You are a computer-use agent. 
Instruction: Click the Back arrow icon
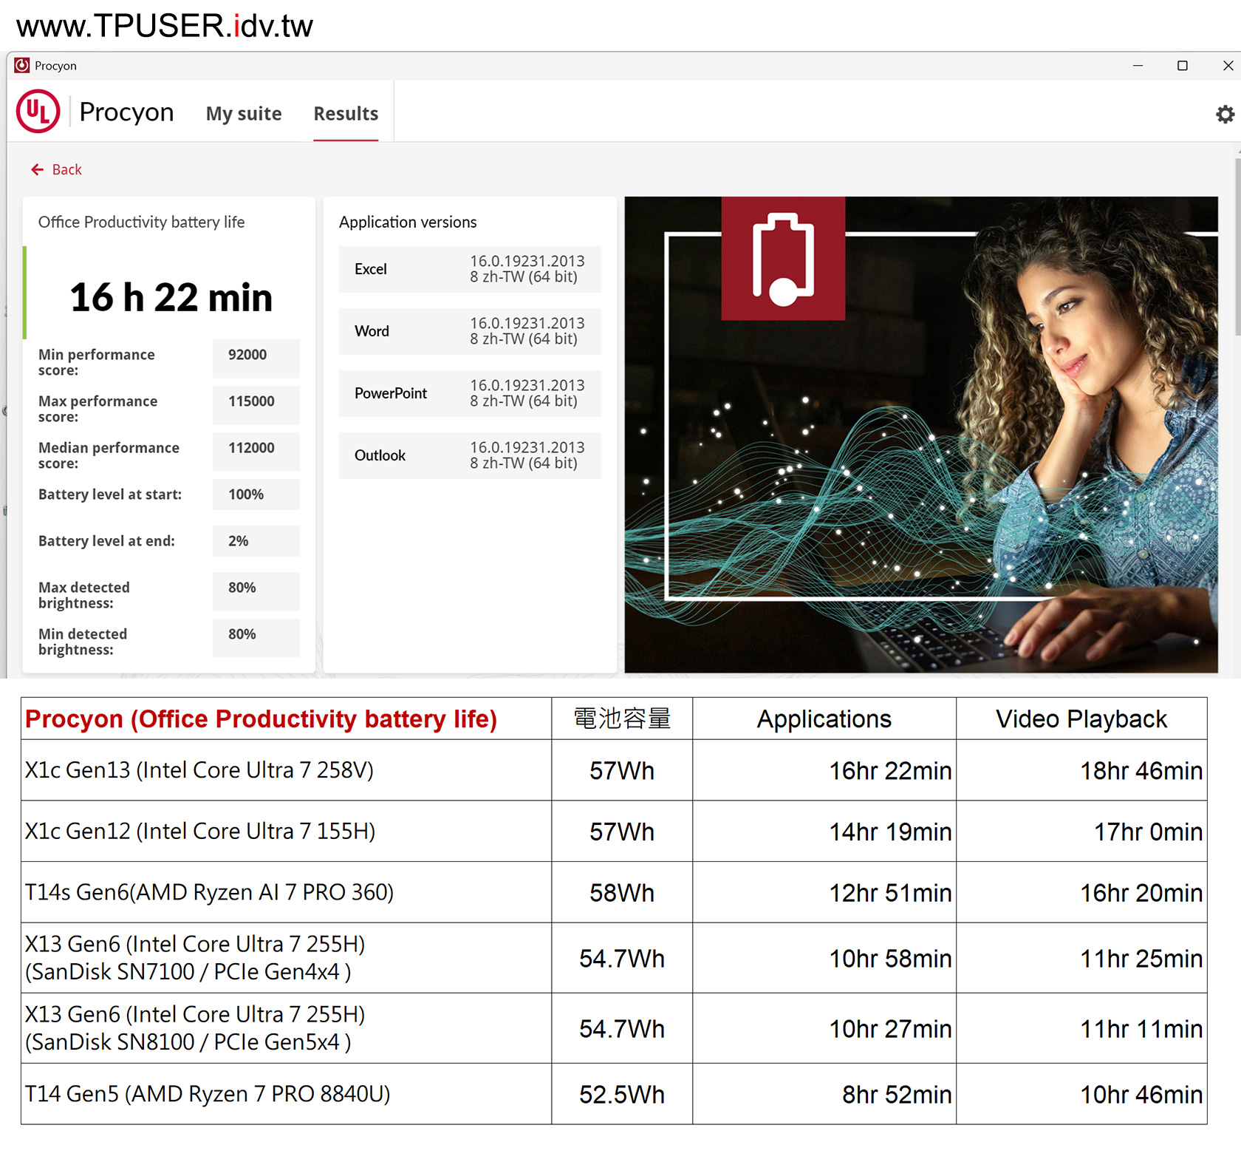click(37, 170)
